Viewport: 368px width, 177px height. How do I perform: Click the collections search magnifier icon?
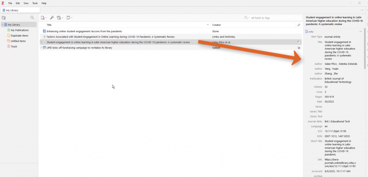32,18
